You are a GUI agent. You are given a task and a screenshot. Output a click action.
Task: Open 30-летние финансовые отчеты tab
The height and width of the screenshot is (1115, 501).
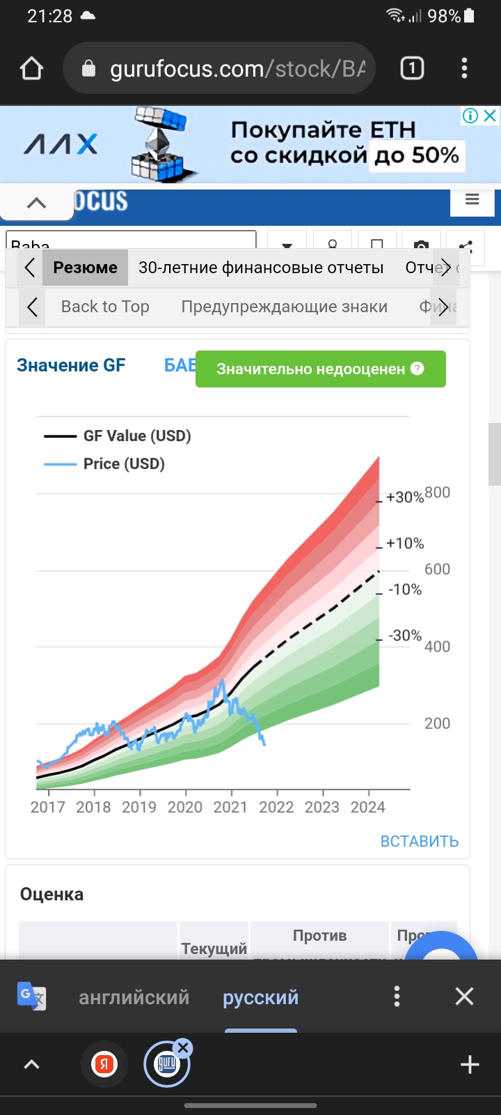[261, 268]
